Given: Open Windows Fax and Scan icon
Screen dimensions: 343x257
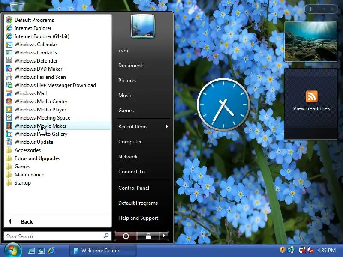Looking at the screenshot, I should (x=9, y=77).
